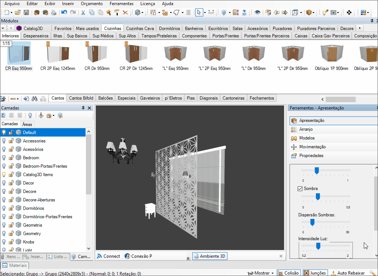Switch to 3D view icon

tap(244, 12)
